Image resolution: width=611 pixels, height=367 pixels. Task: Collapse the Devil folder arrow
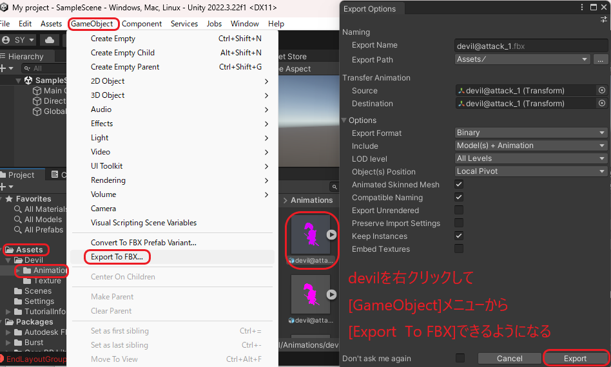click(8, 260)
